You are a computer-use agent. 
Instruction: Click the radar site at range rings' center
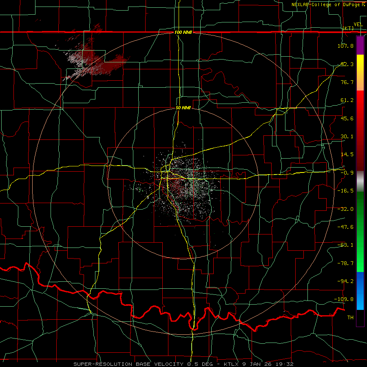tap(183, 183)
